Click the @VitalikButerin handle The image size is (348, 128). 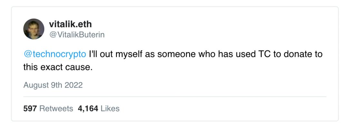(x=77, y=35)
